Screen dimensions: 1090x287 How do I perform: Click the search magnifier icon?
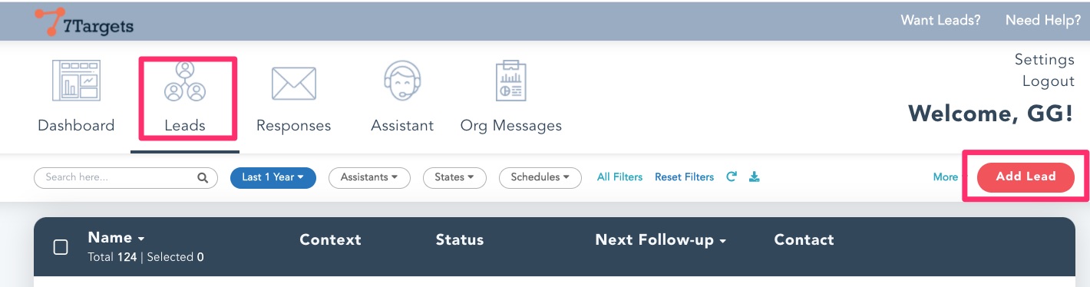tap(203, 178)
